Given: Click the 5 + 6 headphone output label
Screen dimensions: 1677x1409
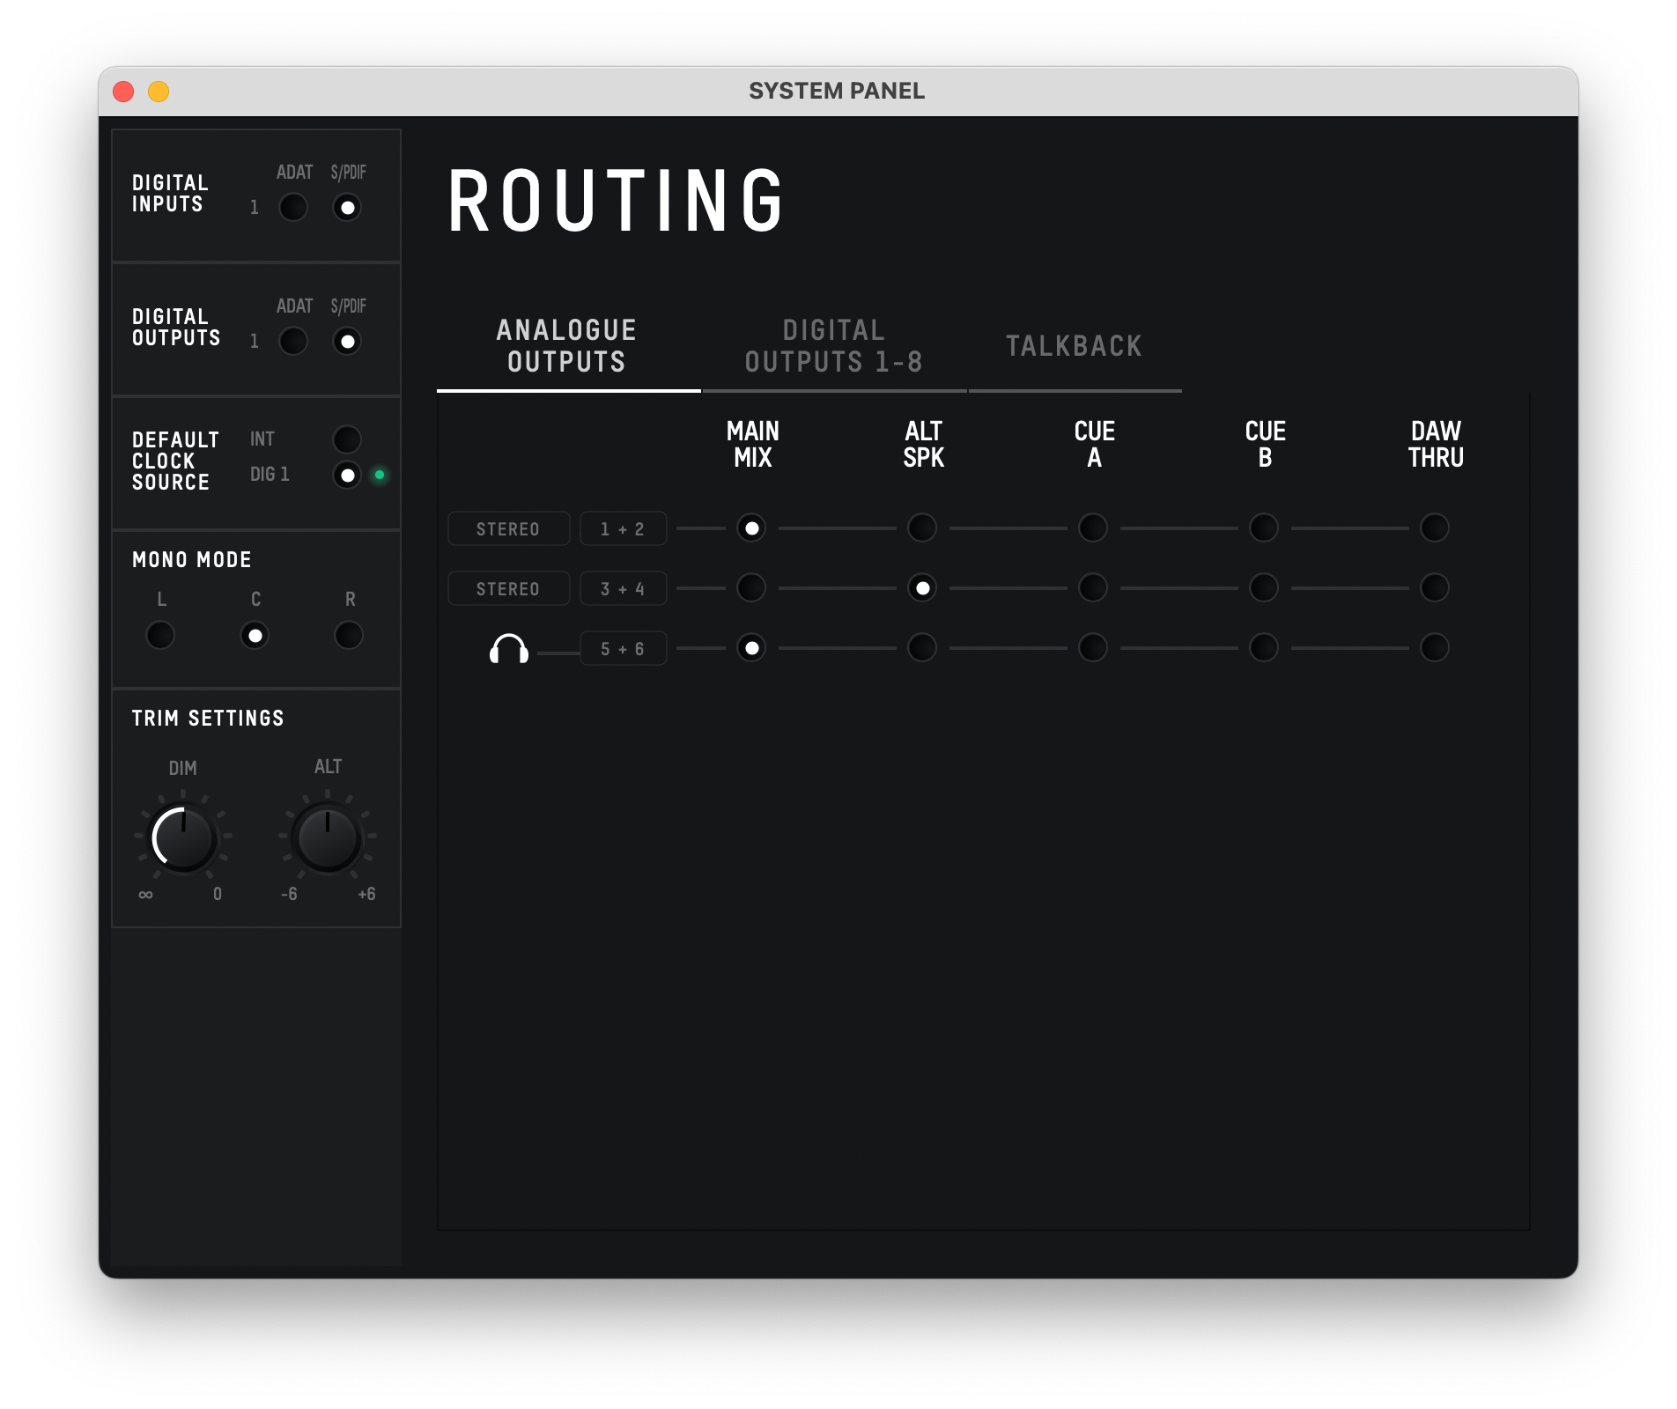Looking at the screenshot, I should (623, 649).
